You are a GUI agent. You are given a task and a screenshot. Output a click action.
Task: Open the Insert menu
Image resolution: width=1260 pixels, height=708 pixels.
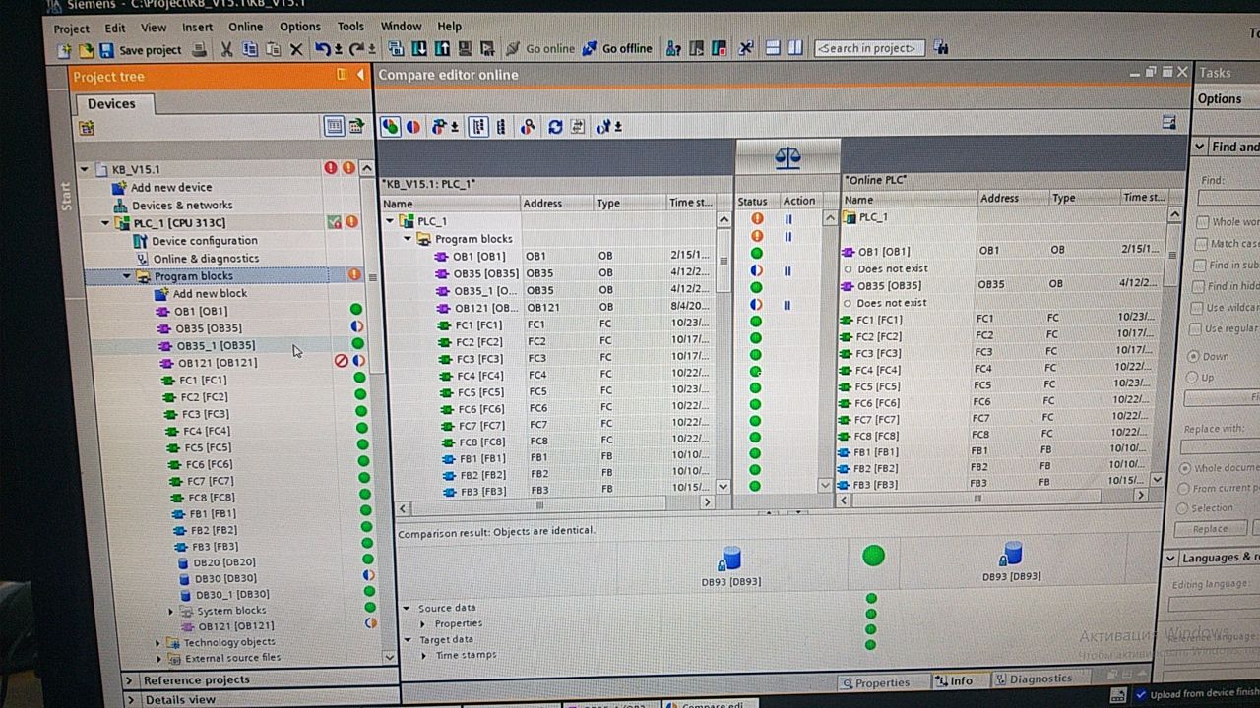tap(198, 27)
